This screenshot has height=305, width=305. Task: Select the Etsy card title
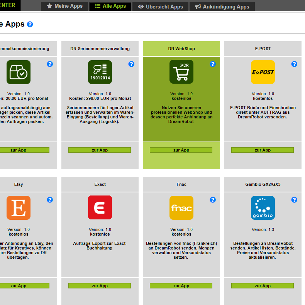coord(19,184)
